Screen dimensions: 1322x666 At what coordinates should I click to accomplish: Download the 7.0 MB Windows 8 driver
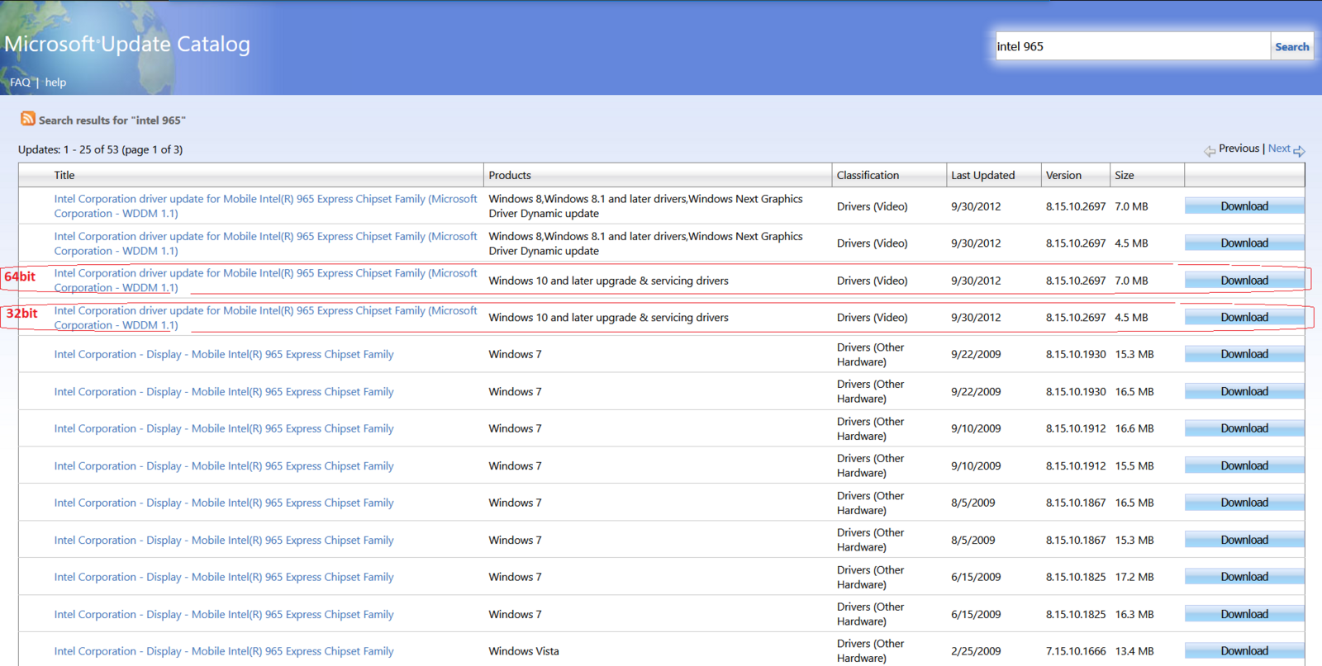[x=1244, y=206]
